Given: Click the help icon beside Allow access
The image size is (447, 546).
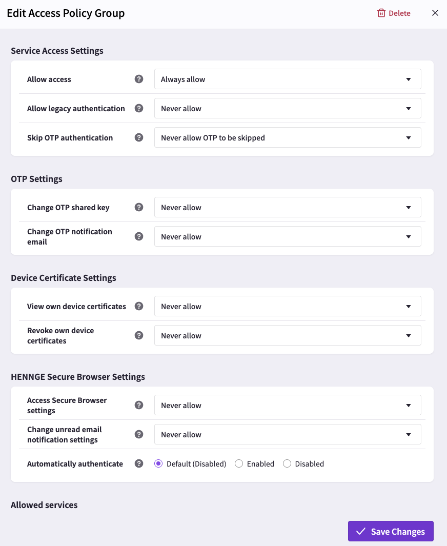Looking at the screenshot, I should (x=139, y=79).
